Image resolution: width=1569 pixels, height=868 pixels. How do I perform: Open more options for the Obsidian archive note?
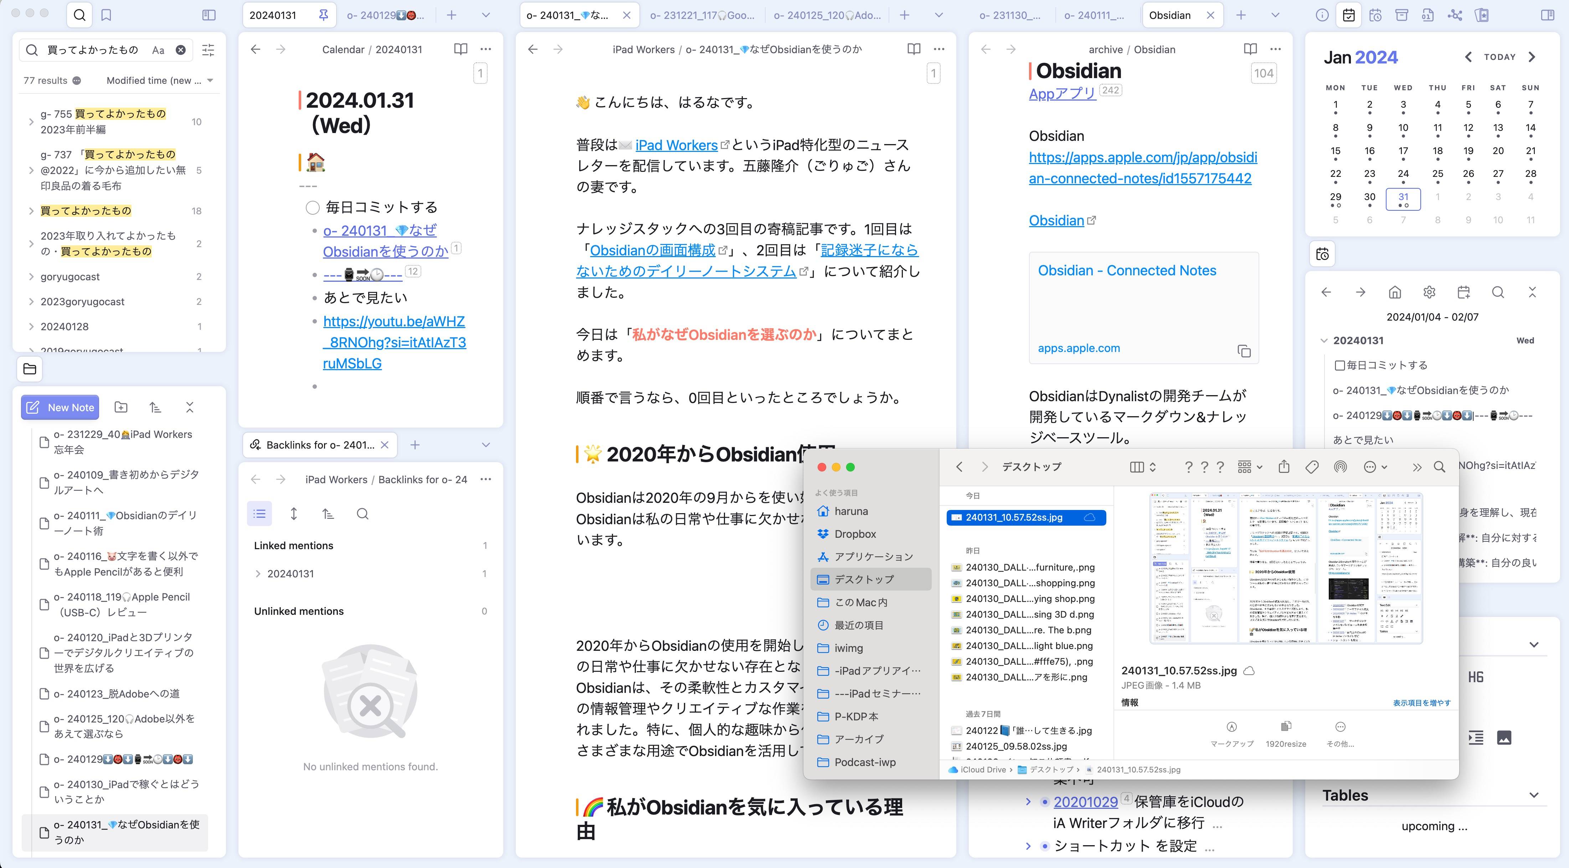[1275, 49]
